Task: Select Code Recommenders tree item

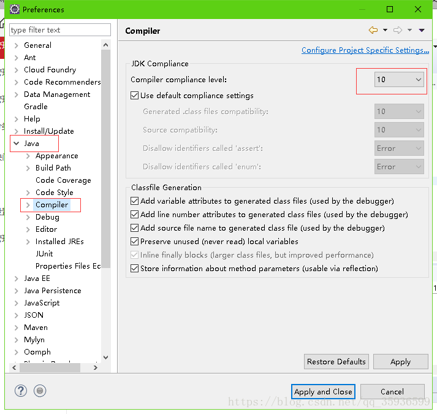Action: [62, 82]
